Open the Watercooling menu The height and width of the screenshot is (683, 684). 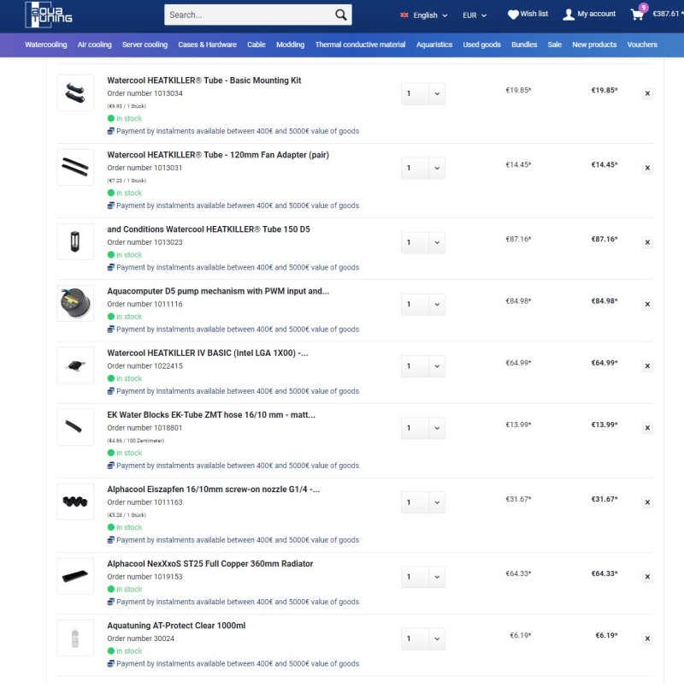tap(46, 45)
